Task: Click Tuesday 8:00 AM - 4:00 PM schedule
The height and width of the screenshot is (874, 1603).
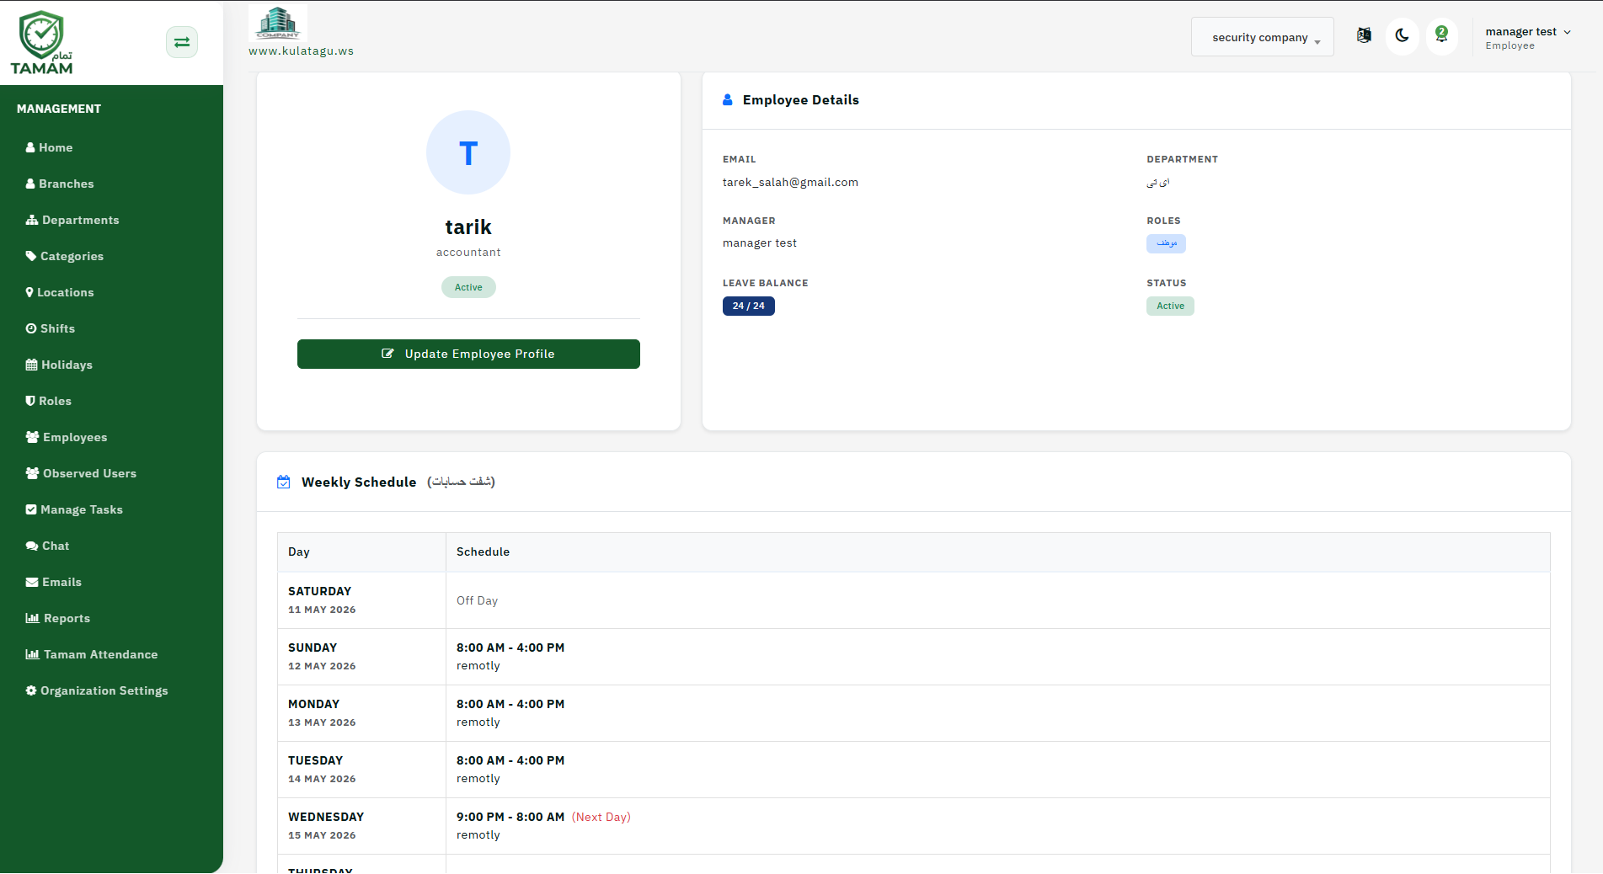Action: [510, 760]
